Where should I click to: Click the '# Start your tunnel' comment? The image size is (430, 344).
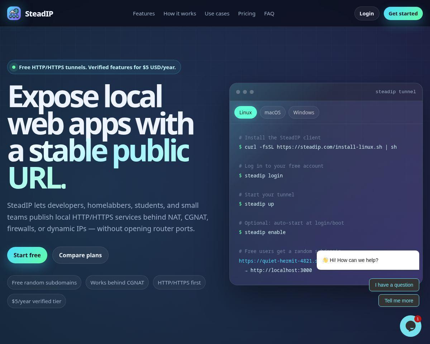(267, 195)
